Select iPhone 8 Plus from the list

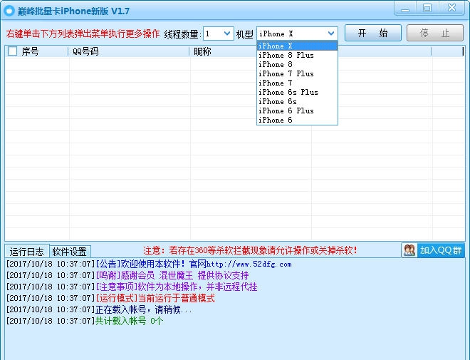pyautogui.click(x=286, y=55)
